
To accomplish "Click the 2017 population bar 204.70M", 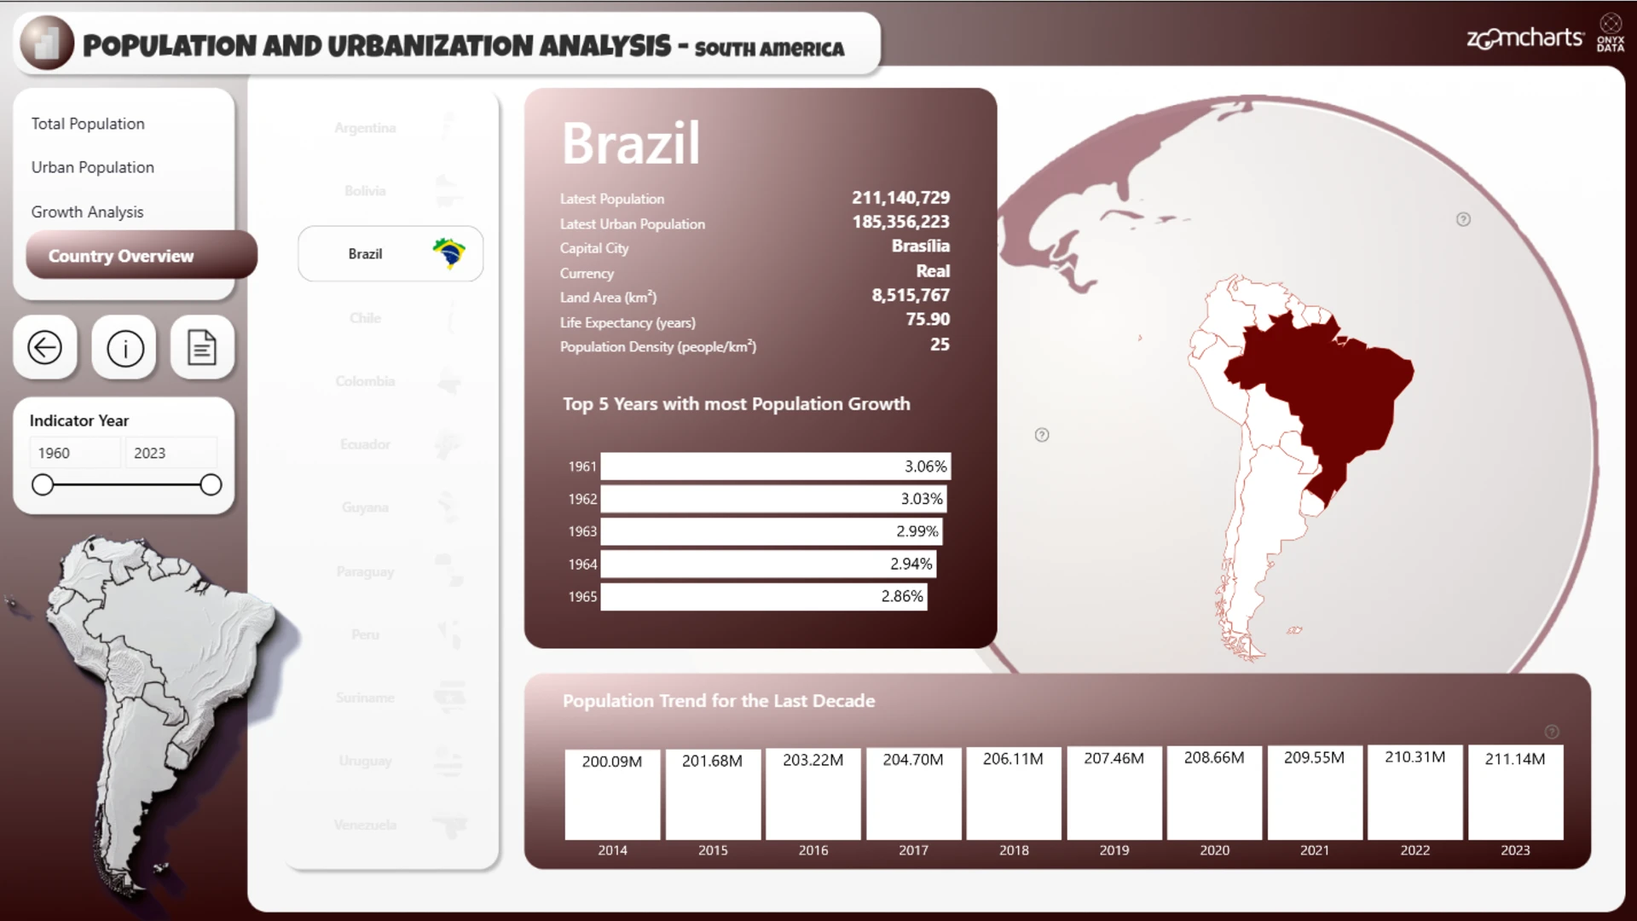I will (x=913, y=794).
